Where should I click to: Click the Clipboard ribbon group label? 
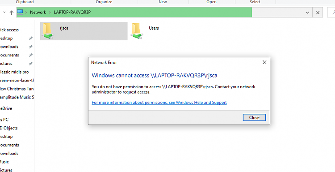[x=25, y=2]
